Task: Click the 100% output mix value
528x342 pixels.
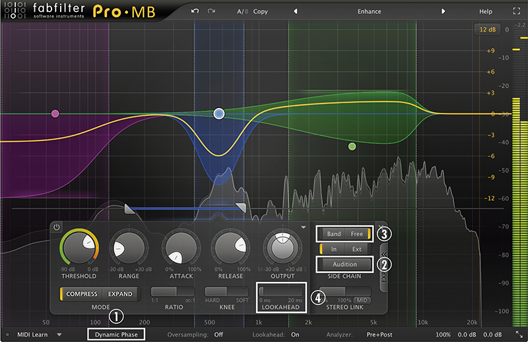Action: coord(443,335)
